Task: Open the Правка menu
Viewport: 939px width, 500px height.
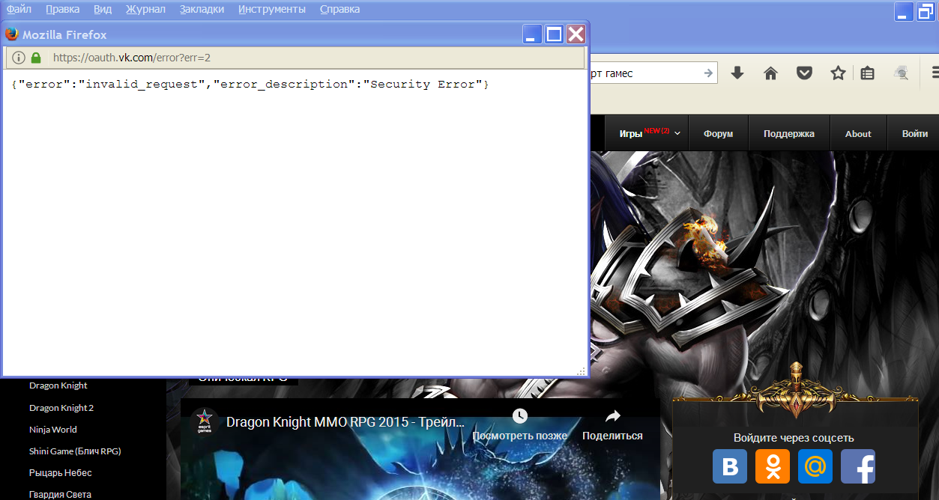Action: 63,10
